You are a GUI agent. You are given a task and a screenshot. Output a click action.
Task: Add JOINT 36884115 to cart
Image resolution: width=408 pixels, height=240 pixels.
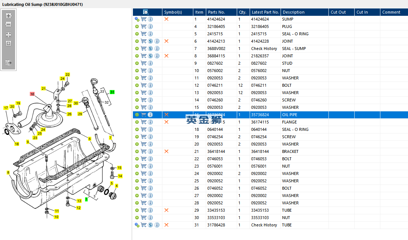[144, 55]
